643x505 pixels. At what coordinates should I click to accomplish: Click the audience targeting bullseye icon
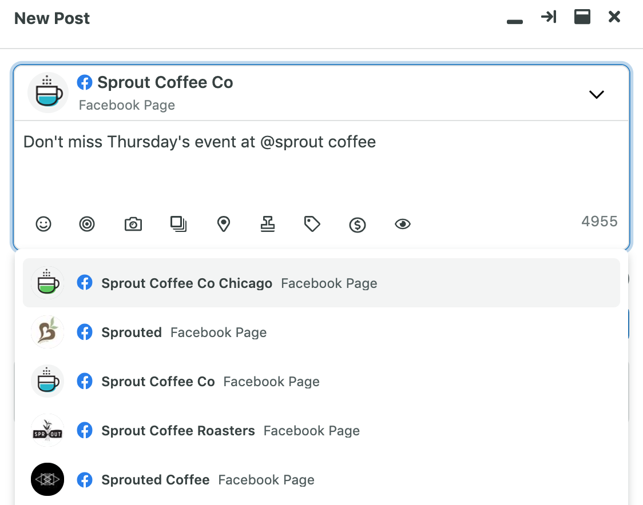coord(87,224)
